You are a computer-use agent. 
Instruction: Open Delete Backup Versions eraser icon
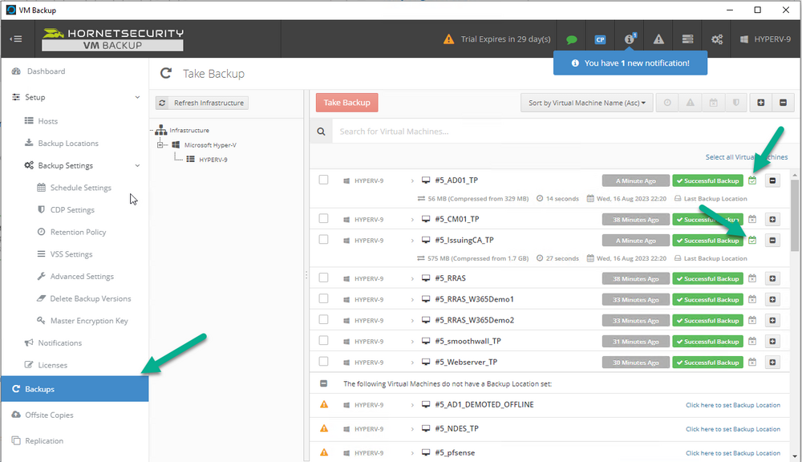point(41,298)
